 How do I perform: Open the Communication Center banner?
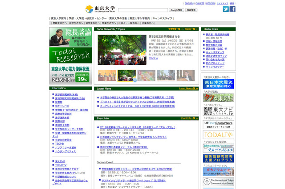click(x=218, y=182)
